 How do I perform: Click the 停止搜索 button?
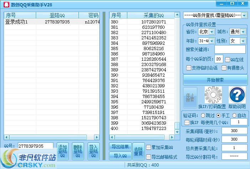(190, 97)
